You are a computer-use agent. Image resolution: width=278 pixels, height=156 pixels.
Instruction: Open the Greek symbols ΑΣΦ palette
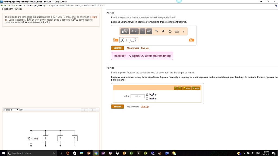tap(134, 31)
